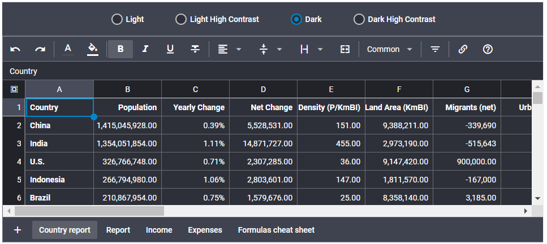Click the horizontal scrollbar thumb
547x244 pixels.
click(x=89, y=211)
